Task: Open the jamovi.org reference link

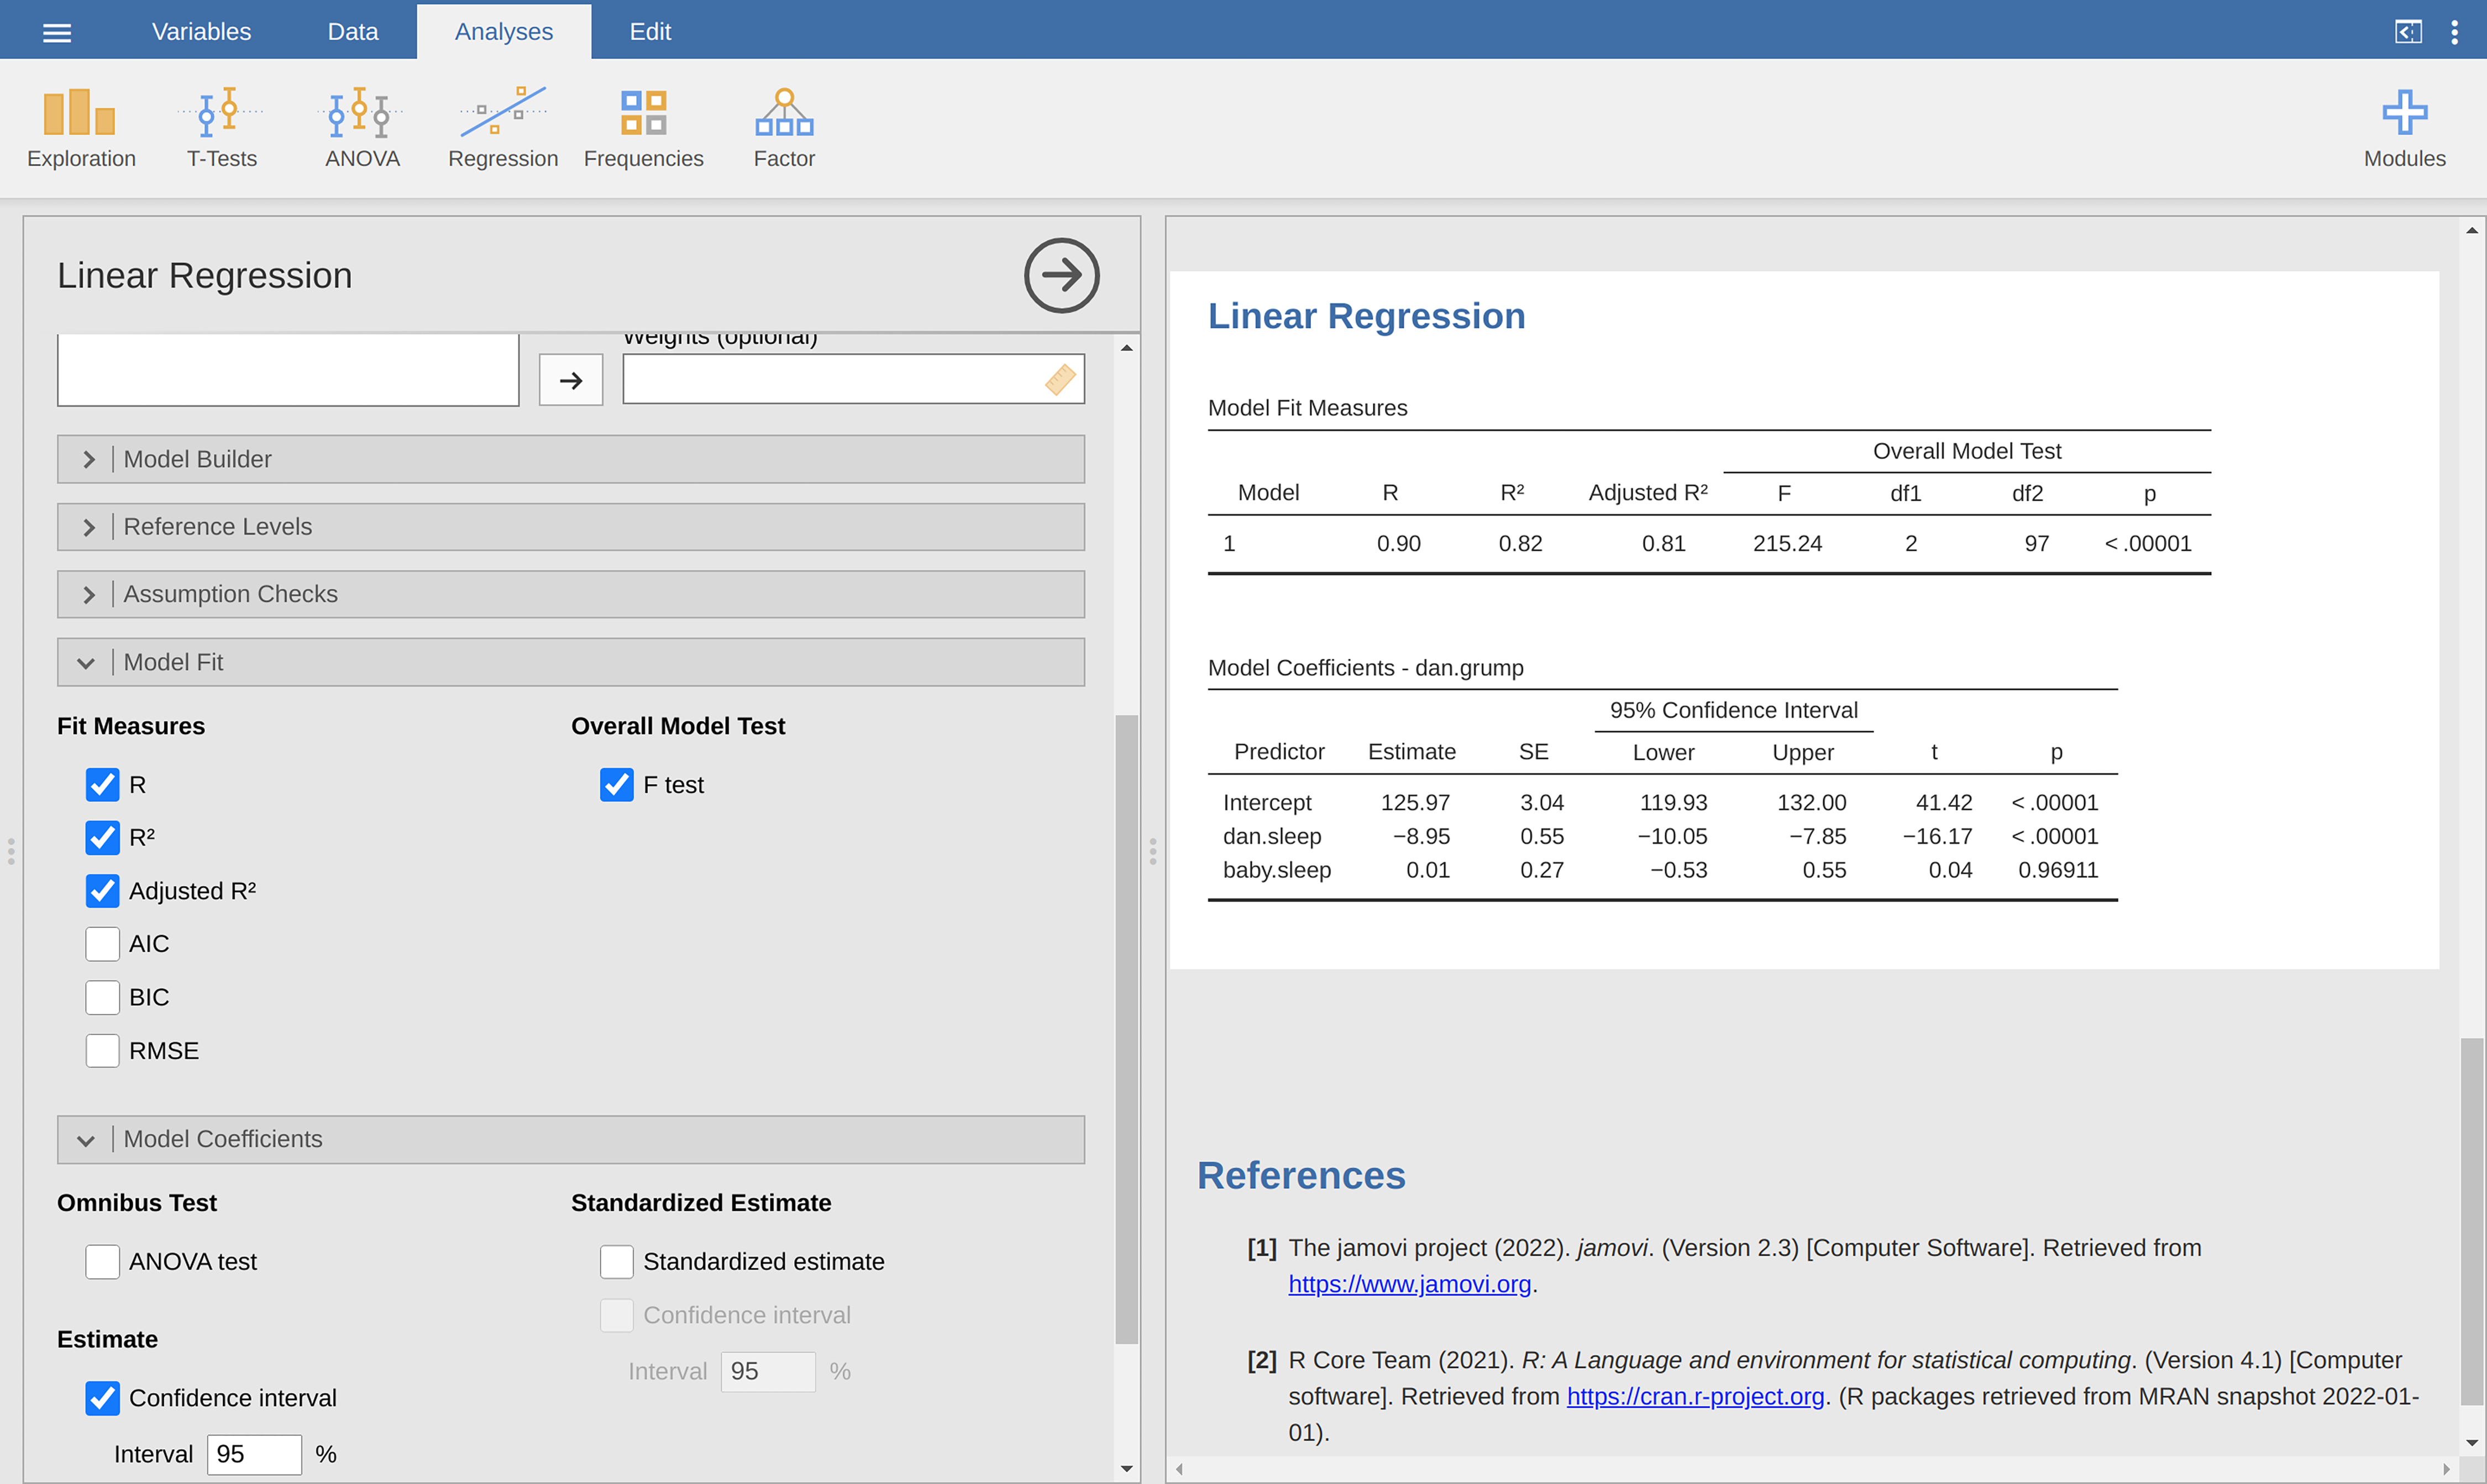Action: (1409, 1284)
